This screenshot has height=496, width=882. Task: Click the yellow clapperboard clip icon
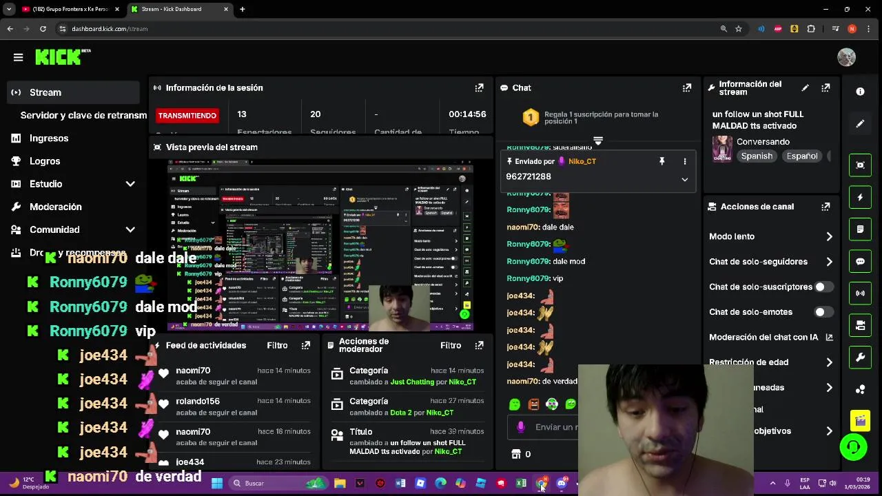(860, 420)
